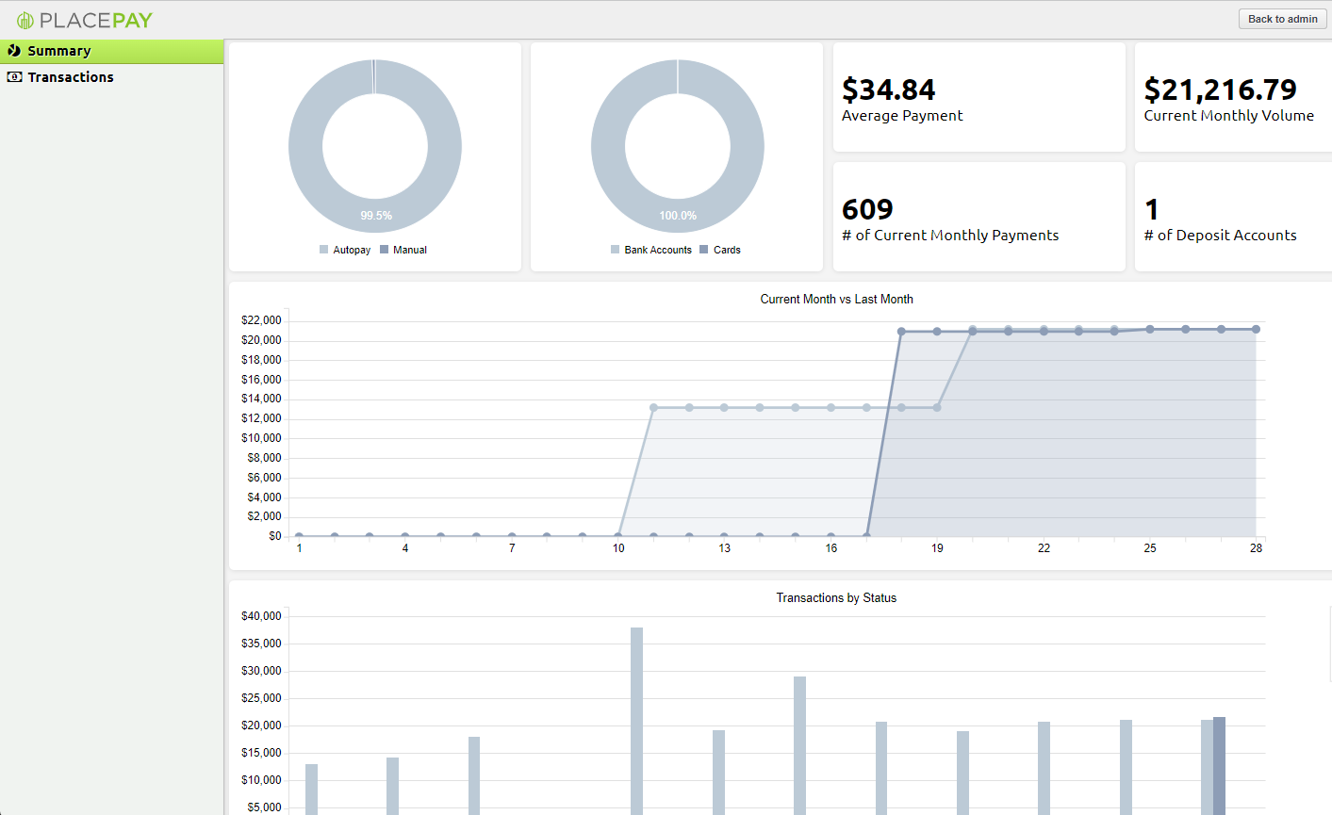Click the Average Payment label
Screen dimensions: 1332x815
tap(902, 116)
